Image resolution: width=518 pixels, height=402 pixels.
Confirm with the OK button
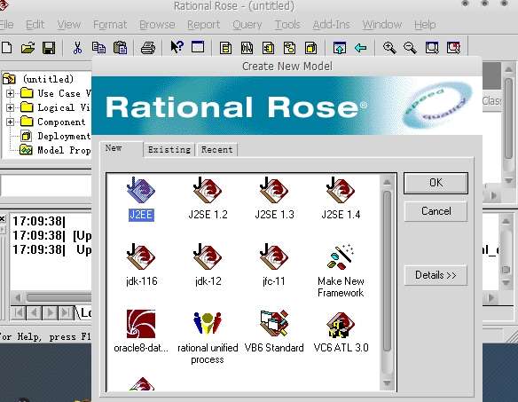point(436,183)
